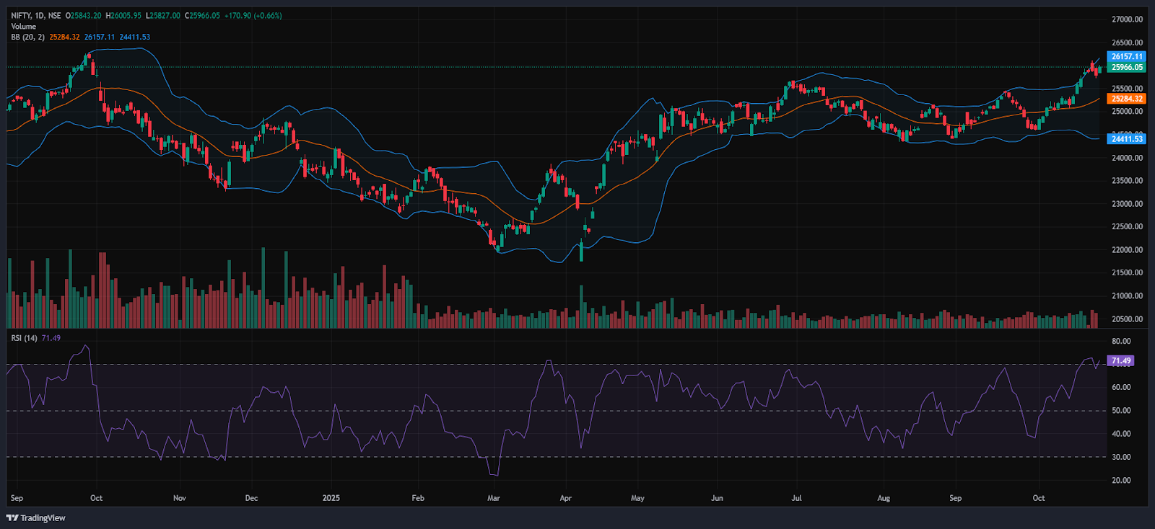Screen dimensions: 1155x529
Task: Click the close value C25966.05 in legend
Action: pos(202,15)
